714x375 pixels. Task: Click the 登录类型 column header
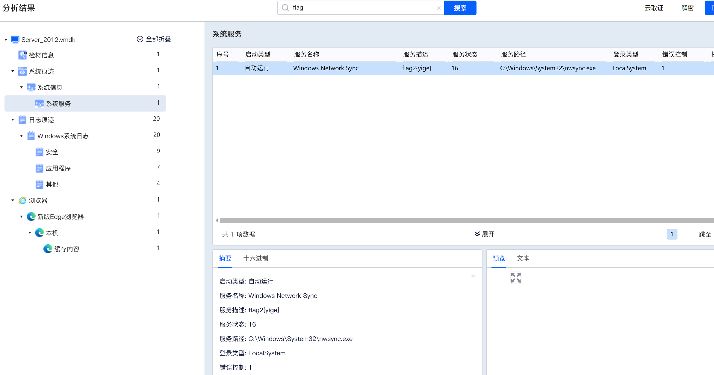626,54
